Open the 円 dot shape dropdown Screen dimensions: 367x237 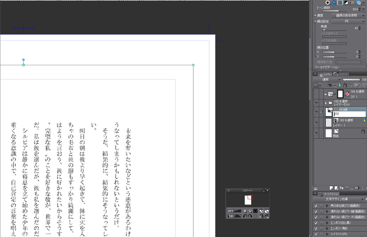(x=348, y=21)
